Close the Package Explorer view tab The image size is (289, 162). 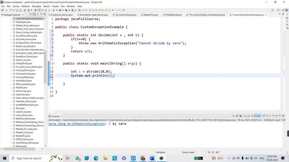click(x=23, y=15)
